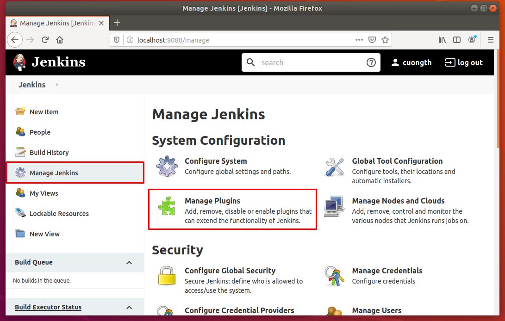Click the bookmark star in the address bar

[386, 40]
